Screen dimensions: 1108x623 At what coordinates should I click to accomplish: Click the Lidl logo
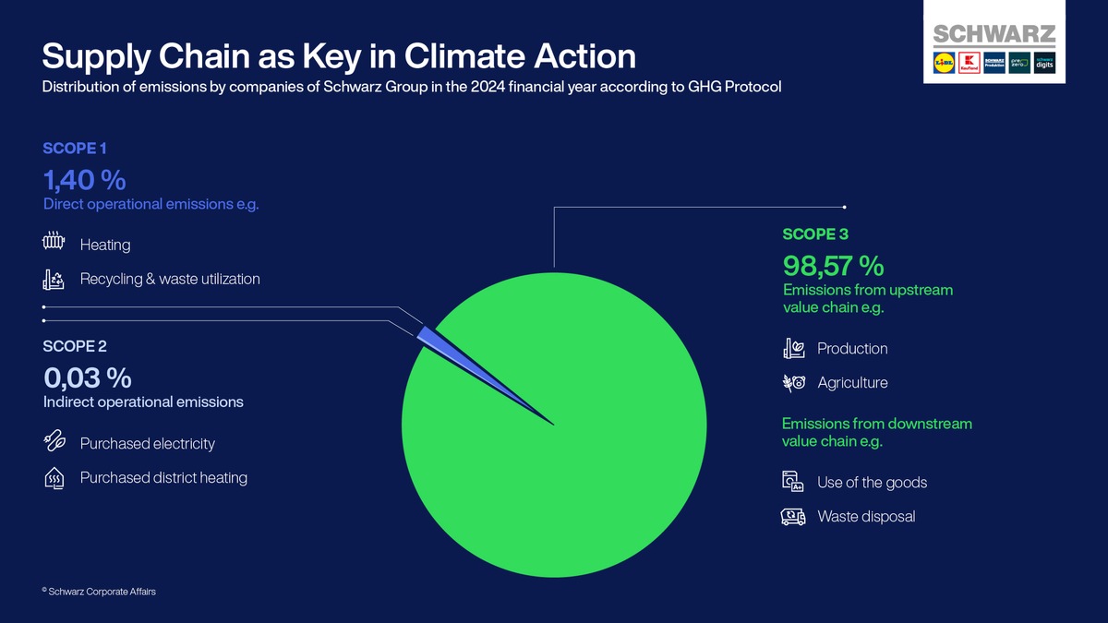944,65
